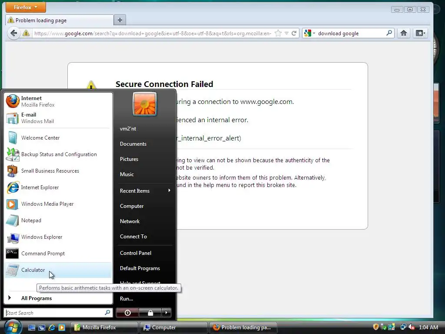The image size is (445, 334).
Task: Open Connect To from Start menu
Action: [145, 236]
